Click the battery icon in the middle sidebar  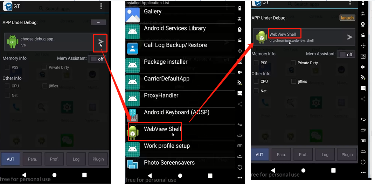pyautogui.click(x=239, y=8)
